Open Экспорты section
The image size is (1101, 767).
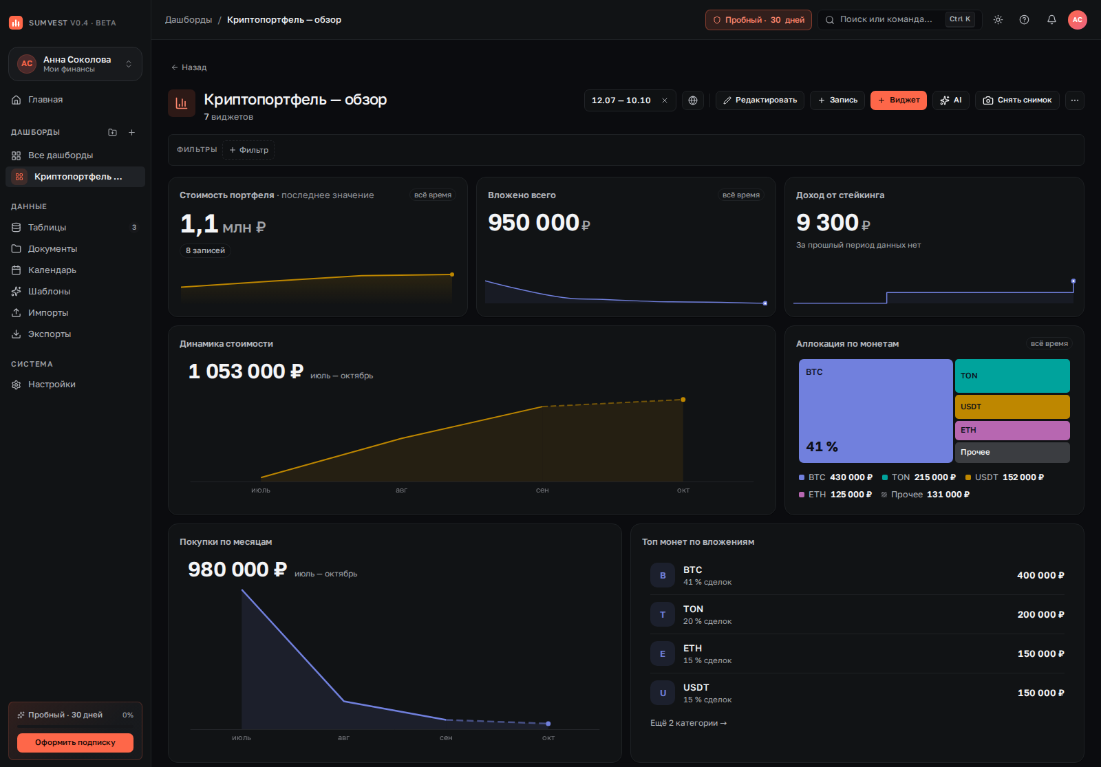pyautogui.click(x=75, y=334)
